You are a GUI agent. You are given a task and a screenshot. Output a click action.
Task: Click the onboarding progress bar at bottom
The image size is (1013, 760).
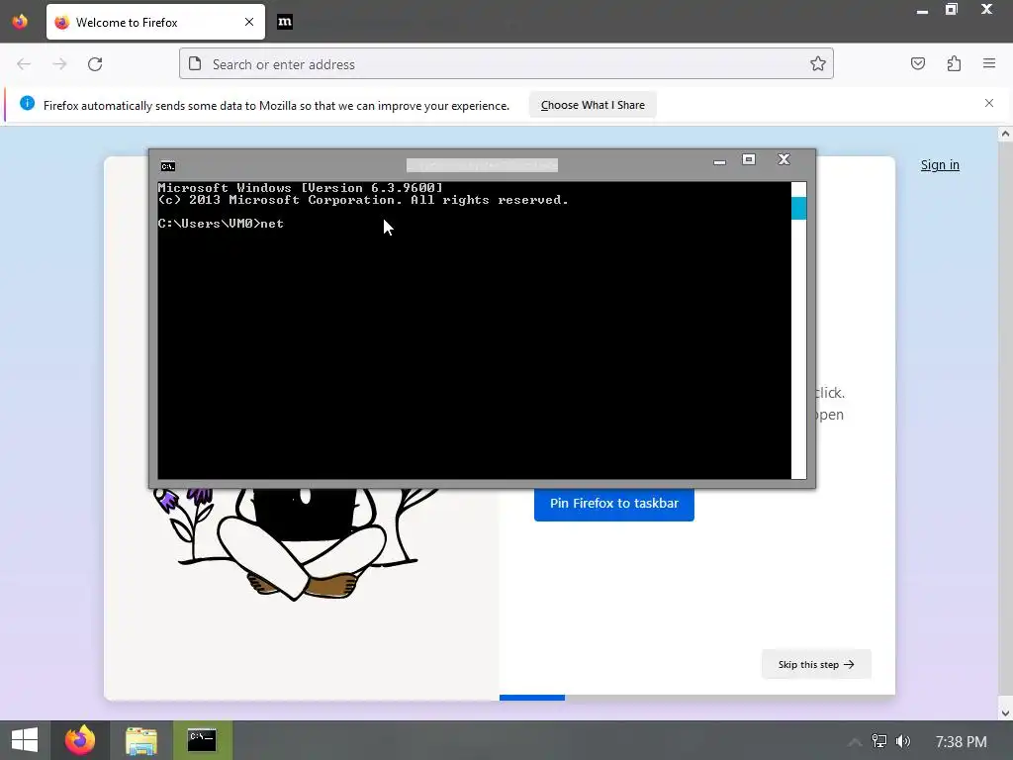tap(697, 698)
